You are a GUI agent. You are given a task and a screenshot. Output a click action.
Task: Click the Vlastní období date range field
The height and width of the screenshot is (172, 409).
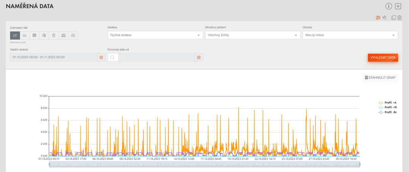[x=53, y=57]
